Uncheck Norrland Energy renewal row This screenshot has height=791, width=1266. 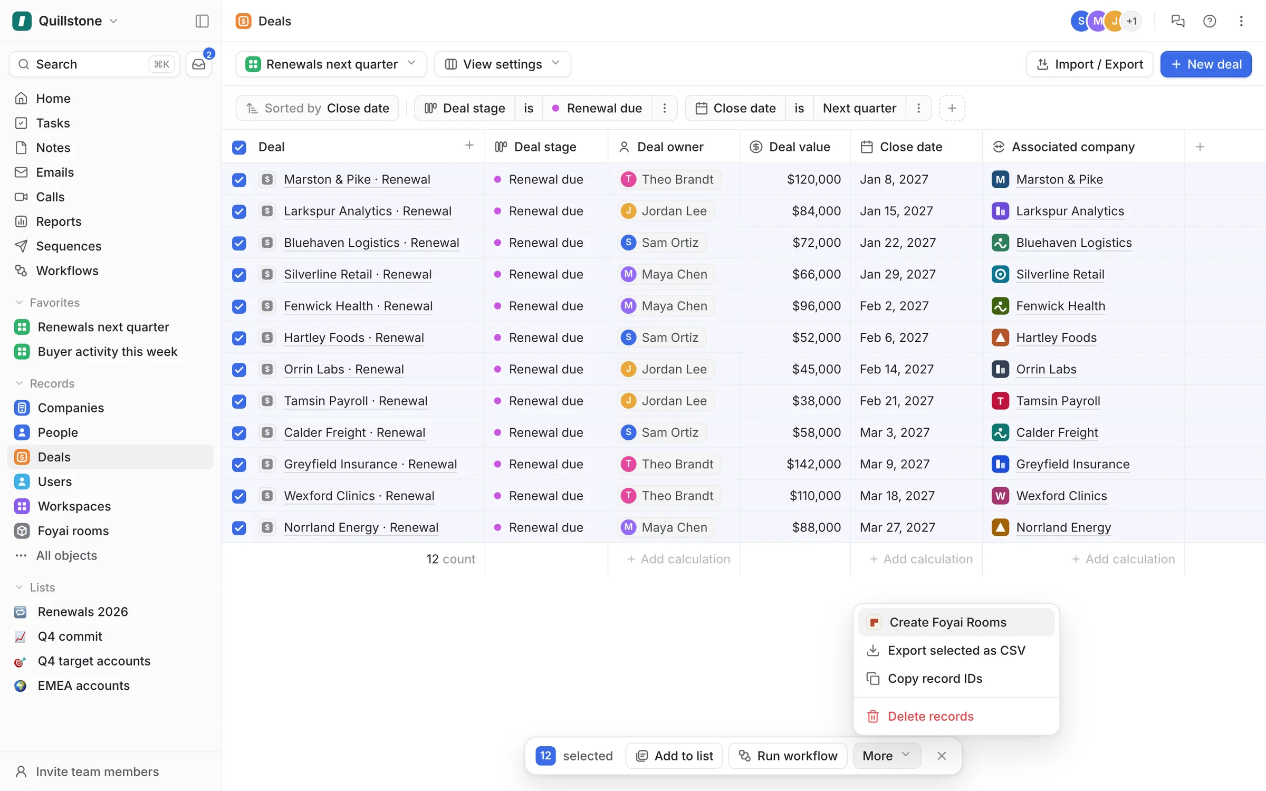pyautogui.click(x=239, y=528)
